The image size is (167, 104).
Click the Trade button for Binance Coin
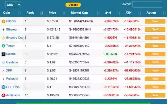[155, 38]
